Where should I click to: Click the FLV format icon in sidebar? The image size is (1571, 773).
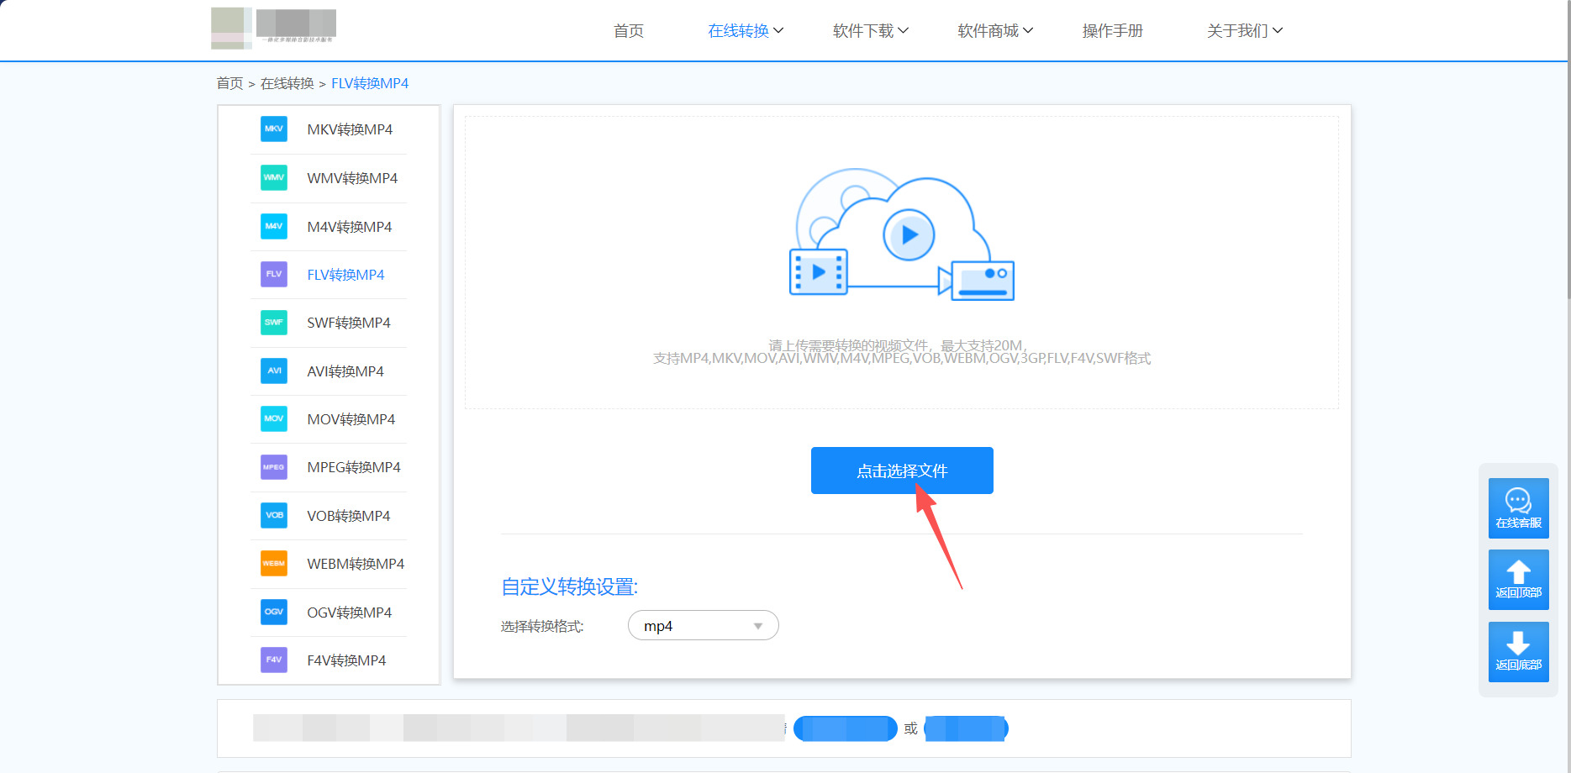274,275
